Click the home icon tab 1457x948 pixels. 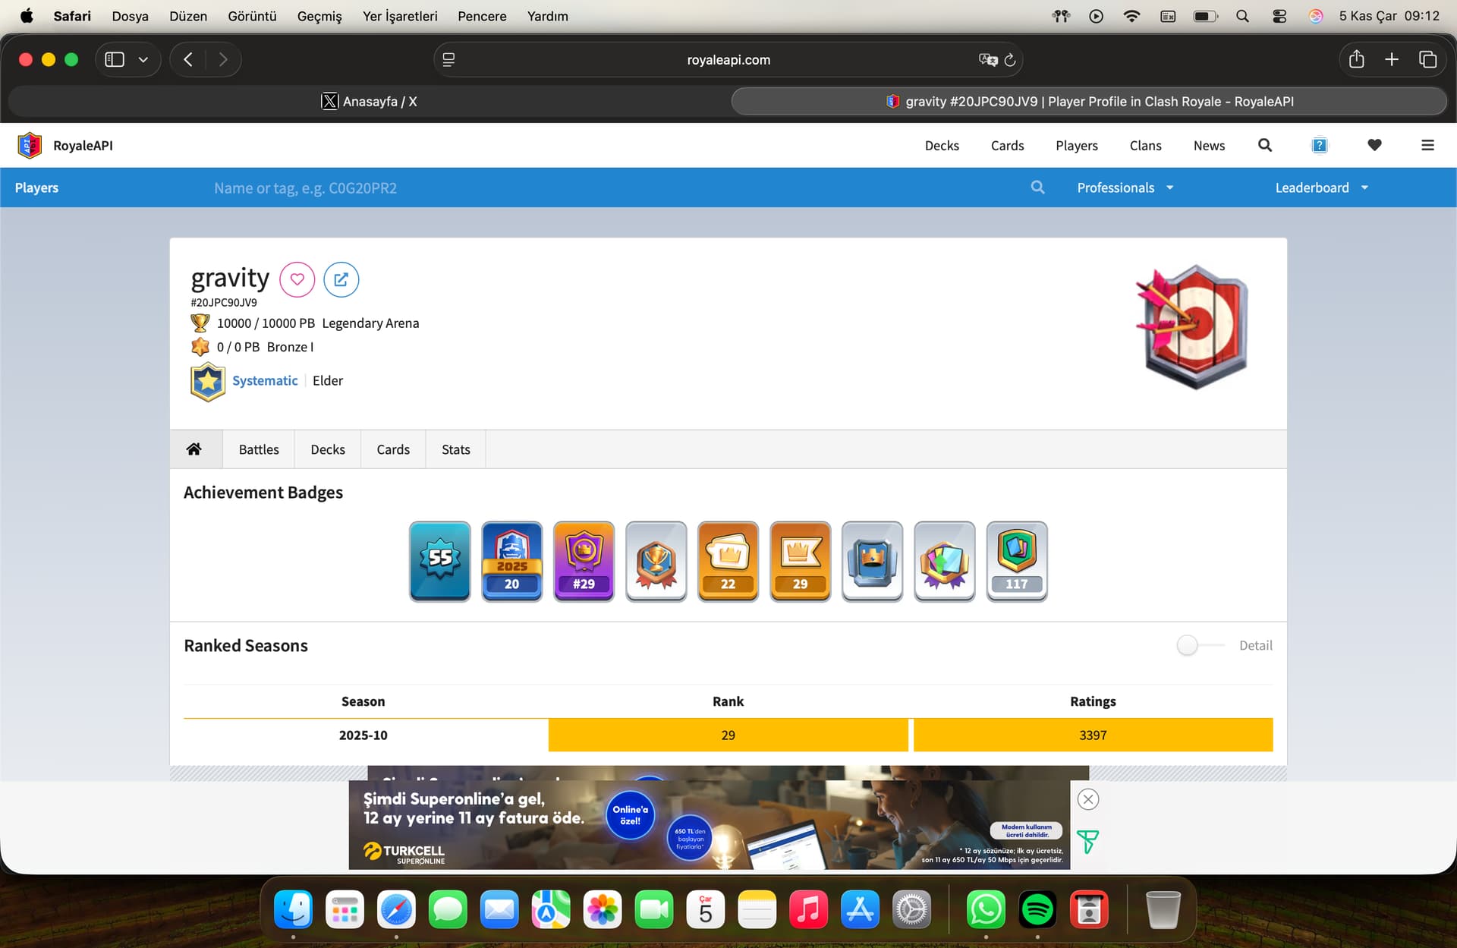[x=194, y=449]
